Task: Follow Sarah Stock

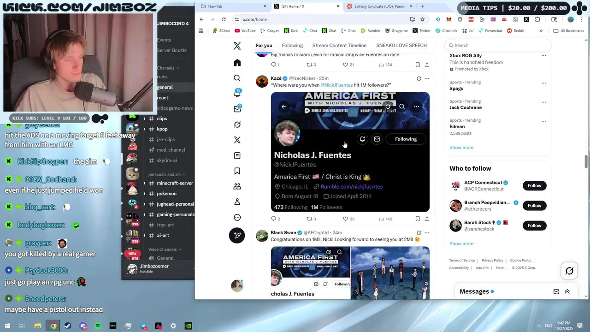Action: pos(534,225)
